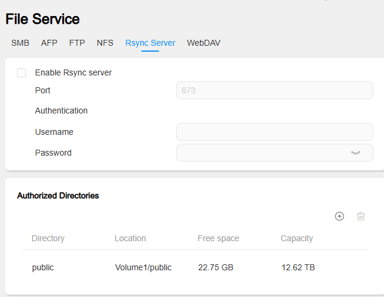Focus the Port field showing 873

[275, 90]
